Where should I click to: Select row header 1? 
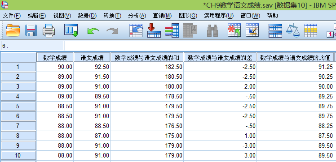tap(18, 67)
